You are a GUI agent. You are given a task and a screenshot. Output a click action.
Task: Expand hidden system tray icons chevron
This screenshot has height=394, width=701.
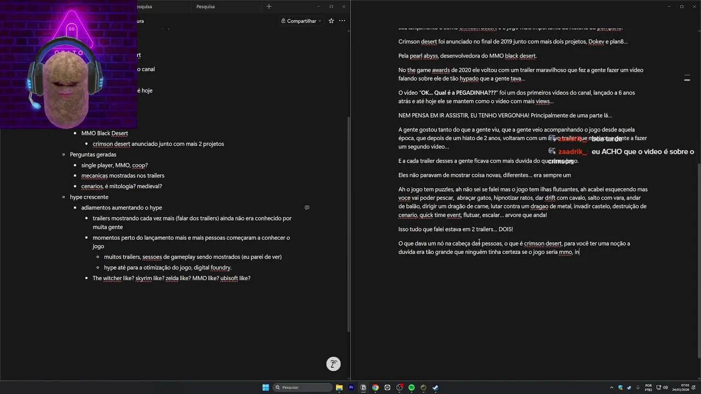click(x=612, y=387)
